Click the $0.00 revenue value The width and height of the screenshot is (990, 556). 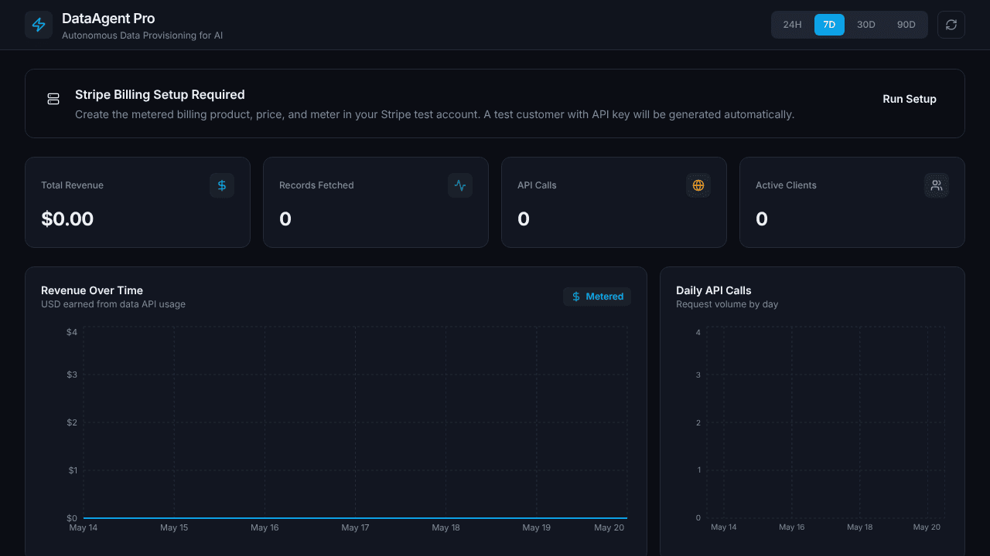pyautogui.click(x=67, y=219)
